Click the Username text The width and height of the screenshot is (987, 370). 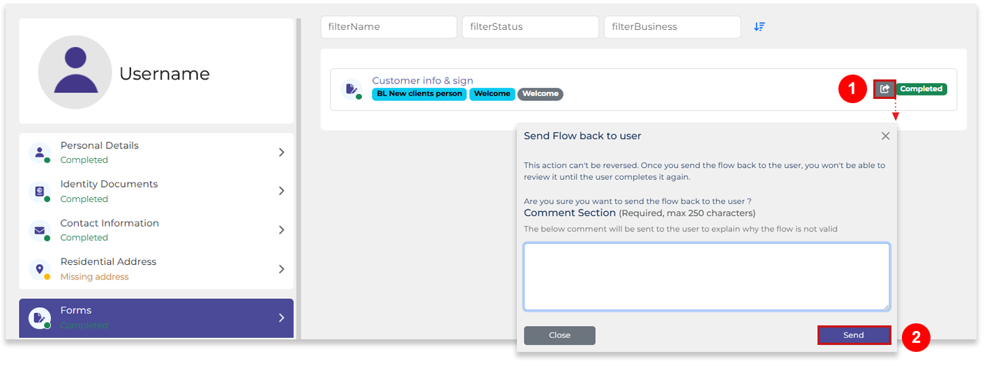(x=165, y=74)
